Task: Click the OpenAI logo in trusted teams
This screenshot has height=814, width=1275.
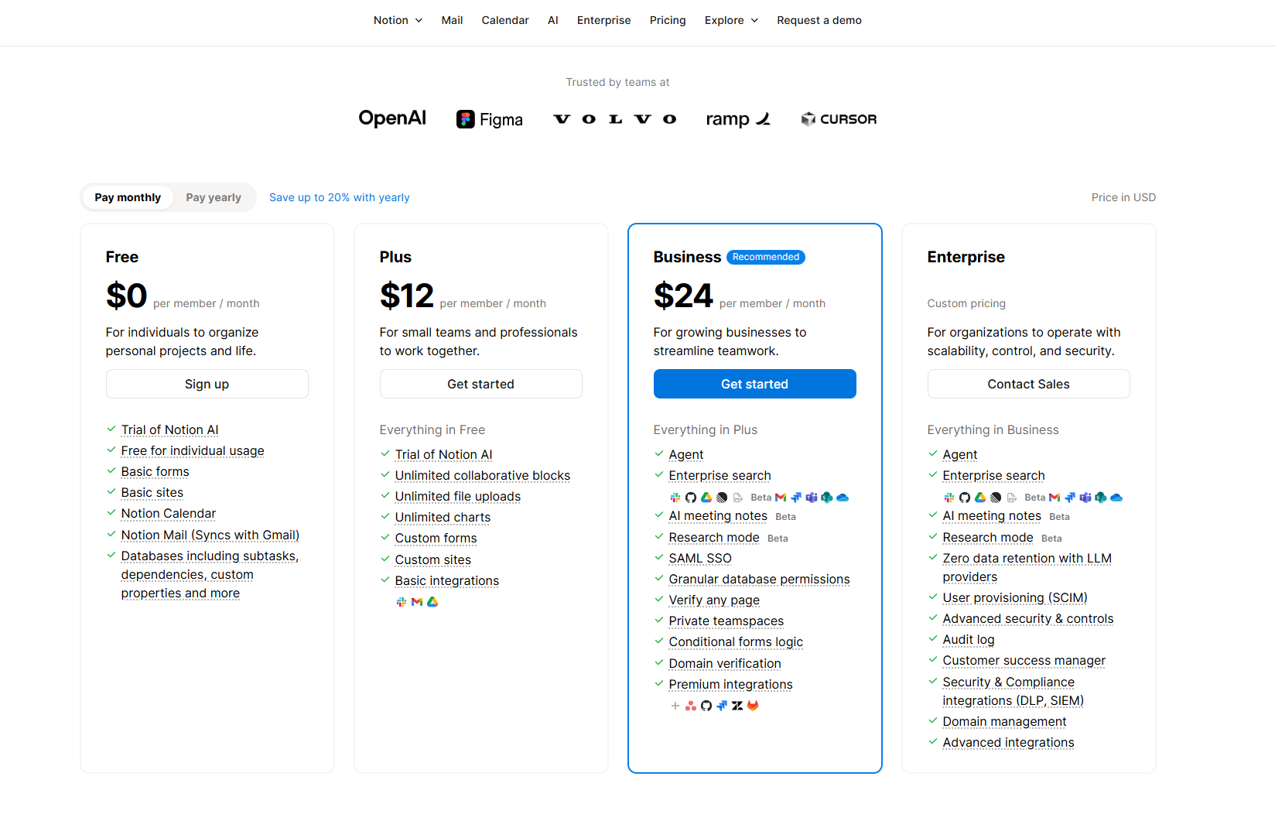Action: click(x=392, y=118)
